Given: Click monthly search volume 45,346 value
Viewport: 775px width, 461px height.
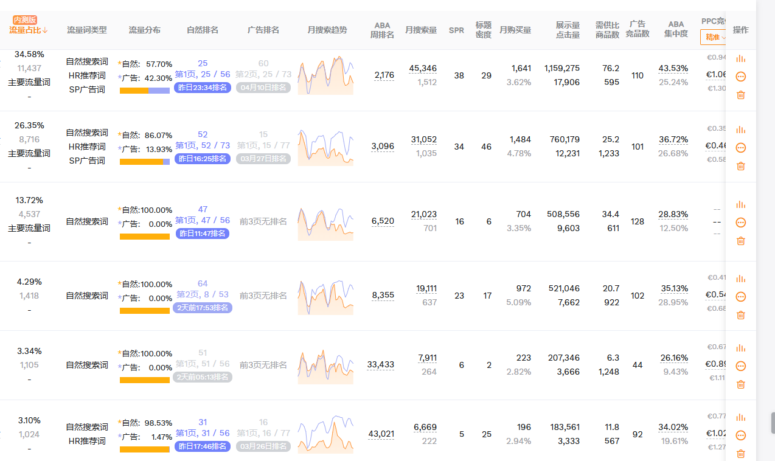Looking at the screenshot, I should (423, 68).
